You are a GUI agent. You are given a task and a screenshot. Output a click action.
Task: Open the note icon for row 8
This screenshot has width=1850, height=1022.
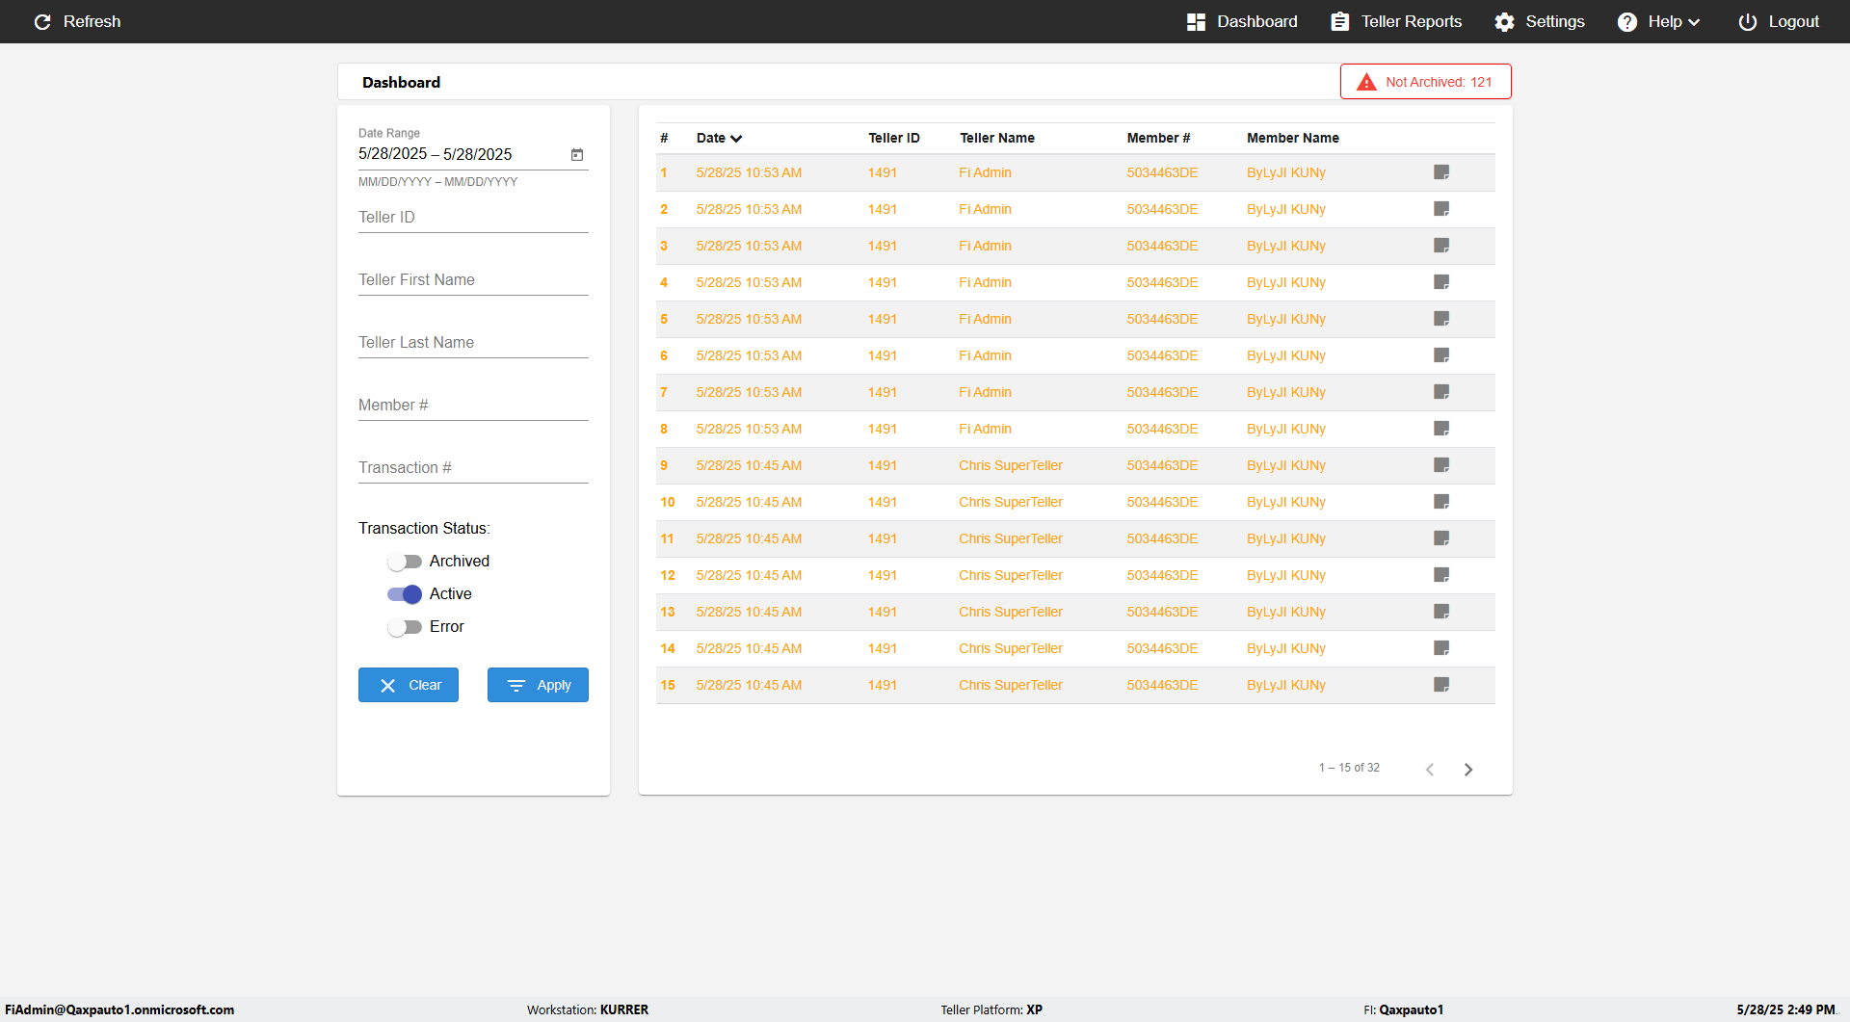pos(1441,429)
